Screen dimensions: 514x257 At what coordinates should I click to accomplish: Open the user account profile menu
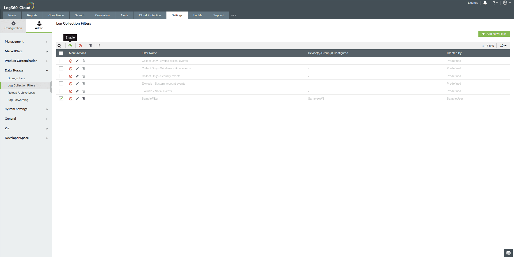click(506, 3)
